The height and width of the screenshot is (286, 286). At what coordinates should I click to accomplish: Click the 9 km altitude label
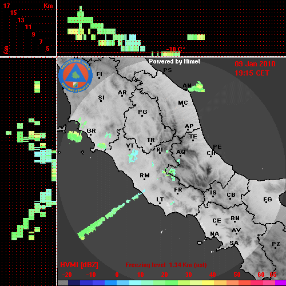34,34
